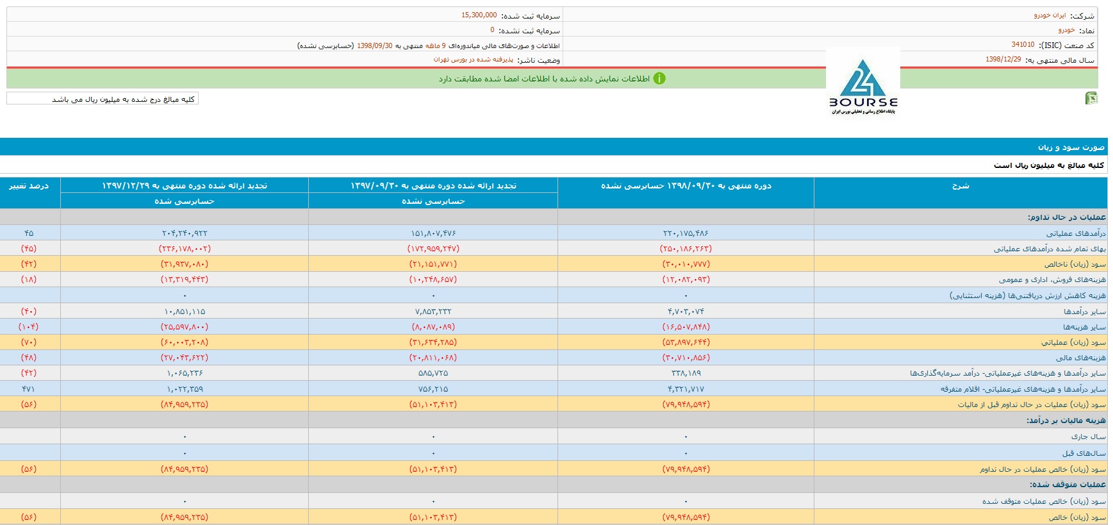Click the row label 'سال‌های قبل'
The width and height of the screenshot is (1113, 525).
(1084, 453)
